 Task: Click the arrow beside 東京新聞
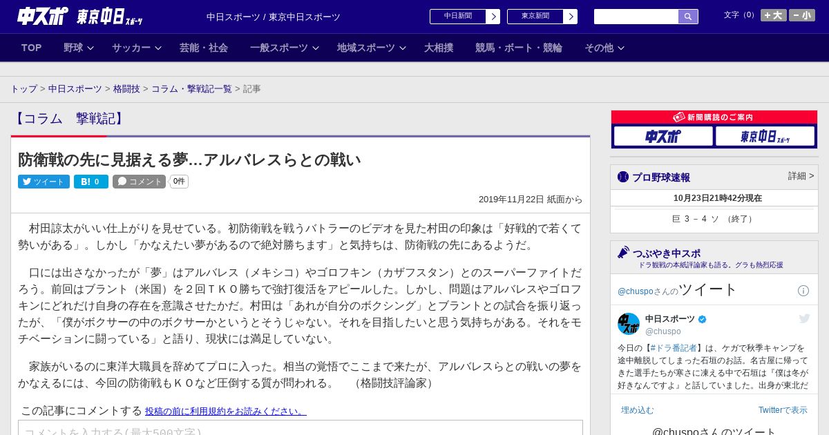pyautogui.click(x=571, y=17)
